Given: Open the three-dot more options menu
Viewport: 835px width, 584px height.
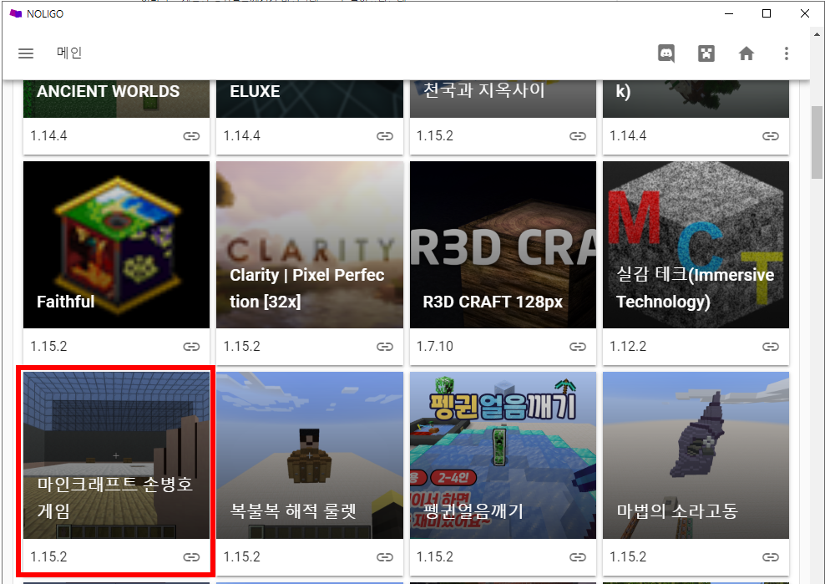Looking at the screenshot, I should [786, 53].
